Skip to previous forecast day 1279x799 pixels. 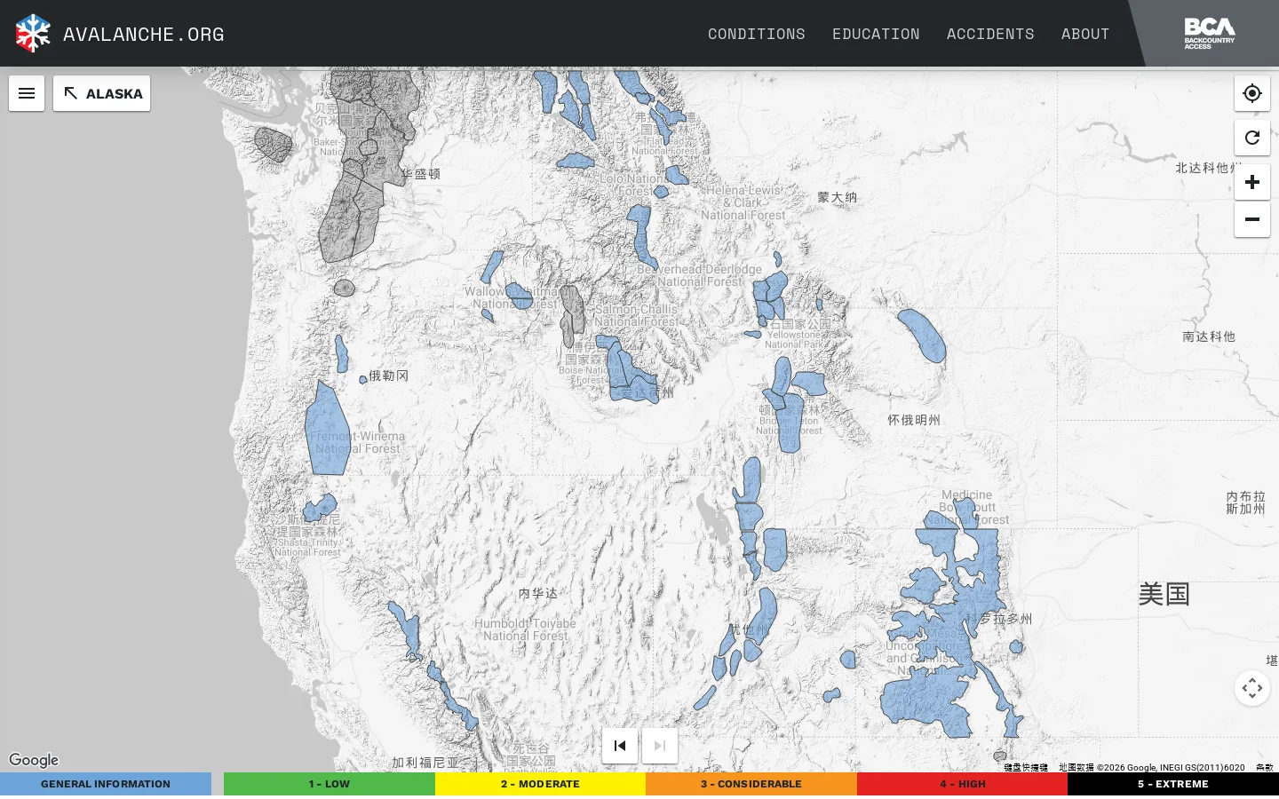(x=620, y=746)
